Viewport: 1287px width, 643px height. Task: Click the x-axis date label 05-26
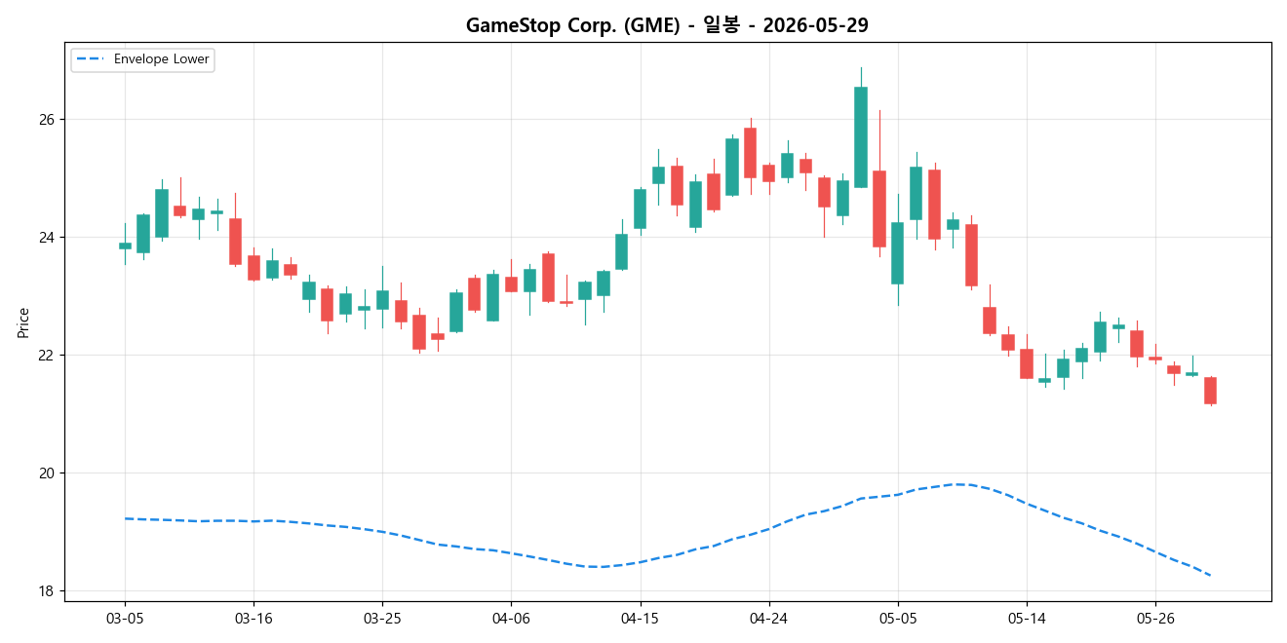1155,618
